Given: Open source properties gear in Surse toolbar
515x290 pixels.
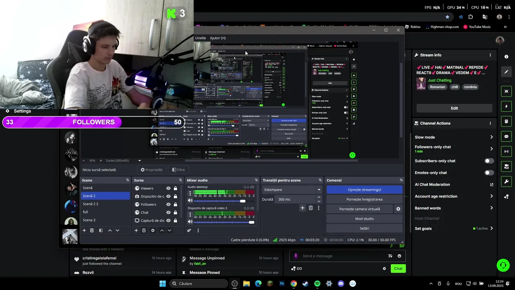Looking at the screenshot, I should [152, 230].
